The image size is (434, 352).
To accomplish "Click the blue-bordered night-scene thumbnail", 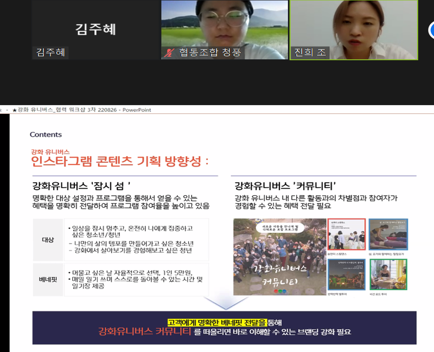I will [x=346, y=277].
